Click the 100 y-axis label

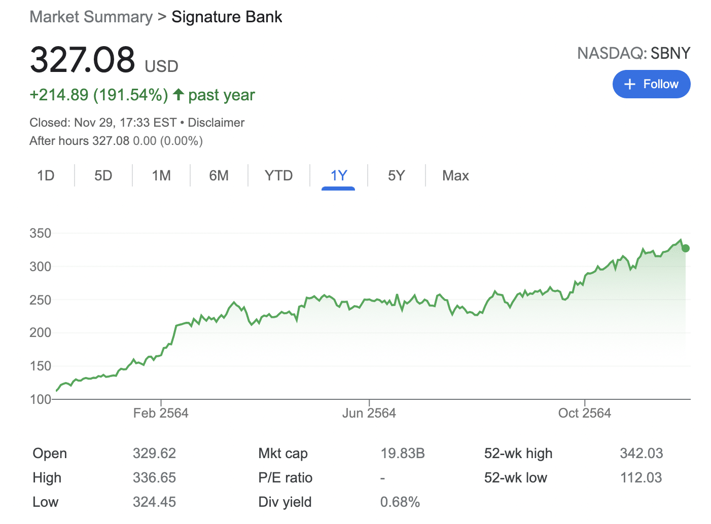click(x=41, y=399)
